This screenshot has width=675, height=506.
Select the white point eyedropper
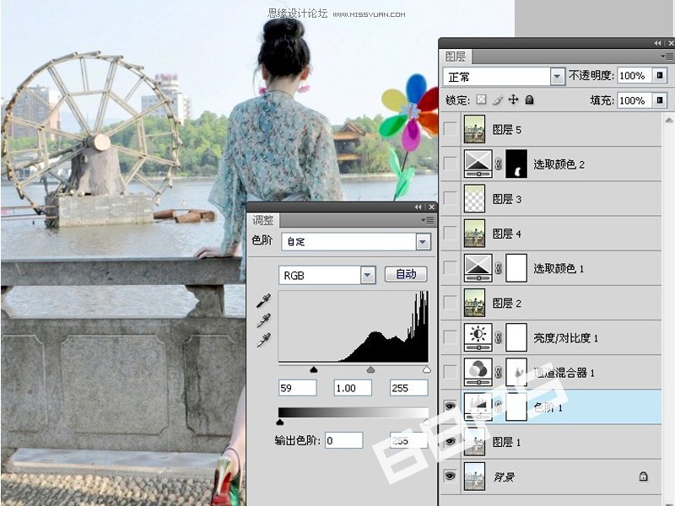pyautogui.click(x=263, y=340)
